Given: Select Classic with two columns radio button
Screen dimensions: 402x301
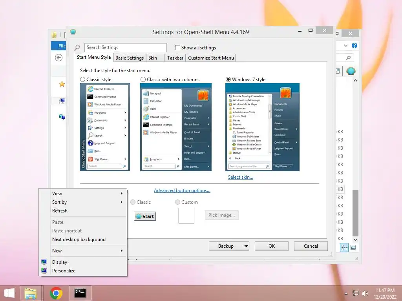Looking at the screenshot, I should [143, 80].
